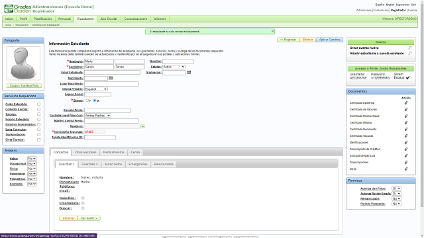Open the Planificación menu tab
The height and width of the screenshot is (238, 424).
click(42, 19)
